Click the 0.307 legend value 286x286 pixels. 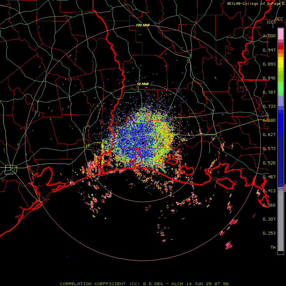269,219
